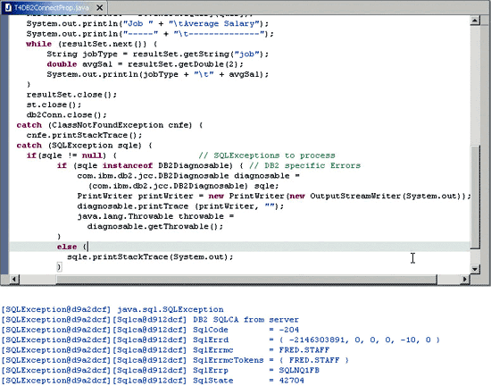
Task: Click the 'while' keyword in the code
Action: pos(38,44)
